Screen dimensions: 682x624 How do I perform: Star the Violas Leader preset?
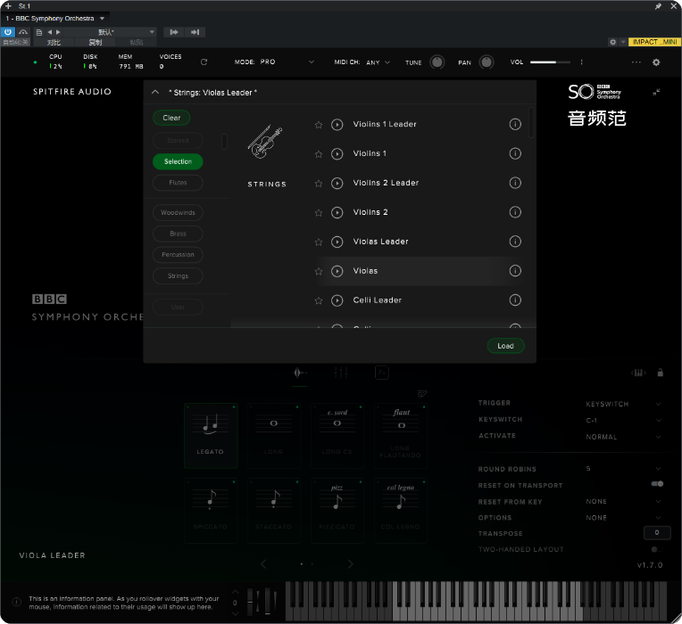coord(319,242)
